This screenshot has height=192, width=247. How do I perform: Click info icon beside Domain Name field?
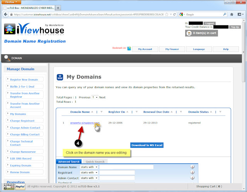point(192,167)
